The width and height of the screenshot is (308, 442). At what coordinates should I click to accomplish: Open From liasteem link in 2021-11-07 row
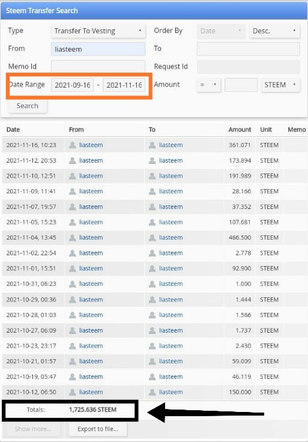tap(91, 207)
